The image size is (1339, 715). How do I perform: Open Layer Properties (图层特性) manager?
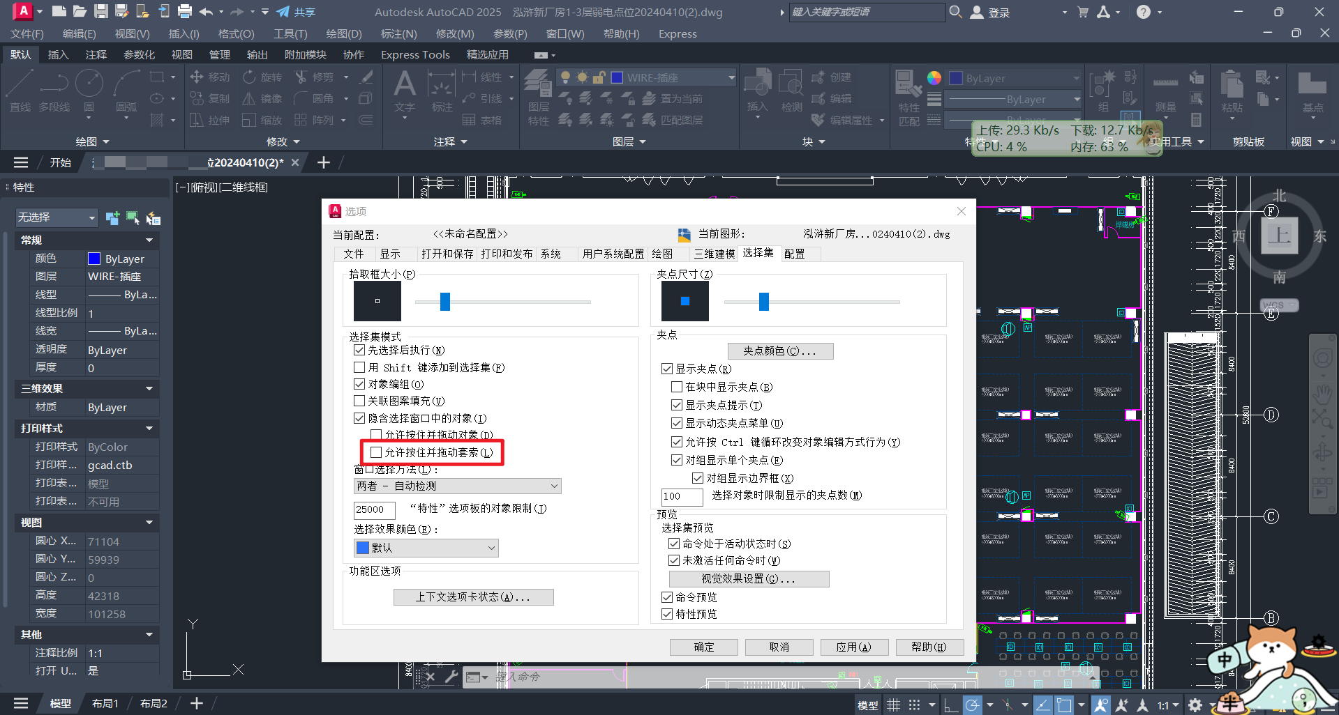(538, 96)
